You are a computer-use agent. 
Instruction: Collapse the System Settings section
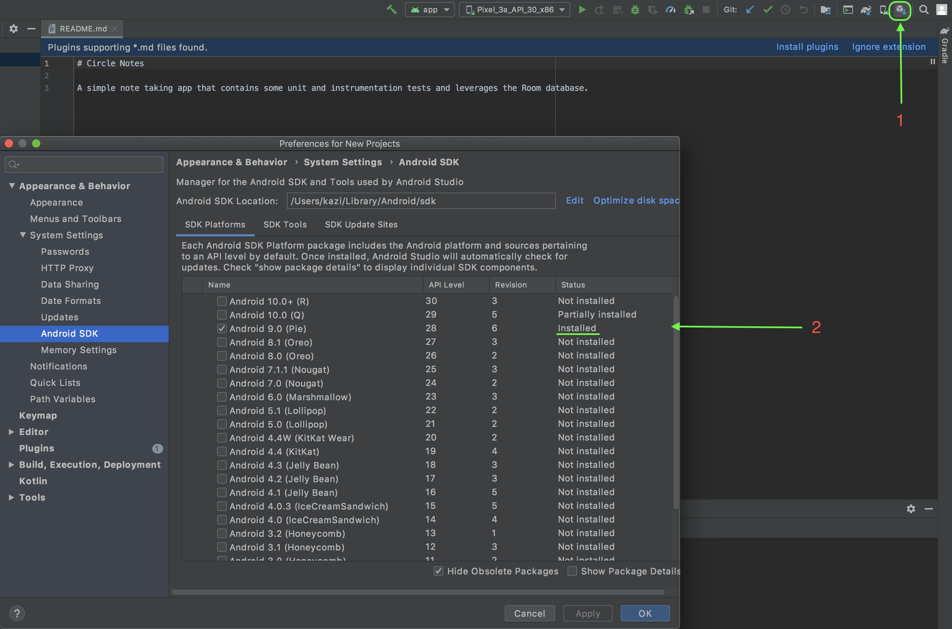(x=23, y=235)
